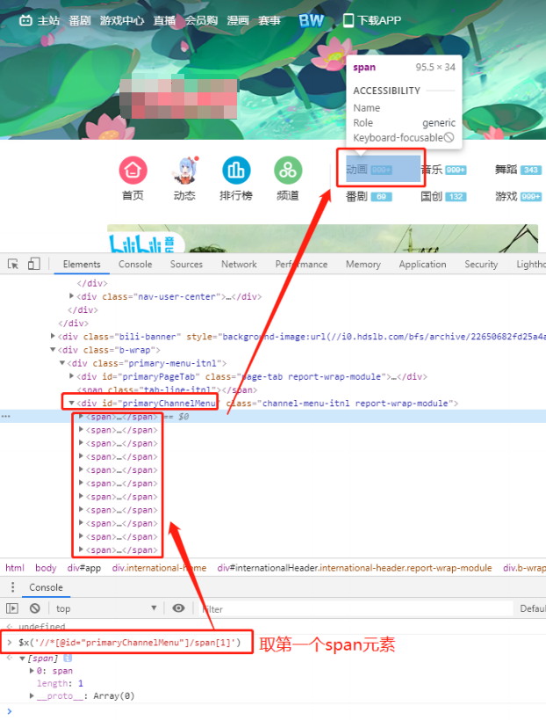Click the BW logo in top navigation
Image resolution: width=546 pixels, height=720 pixels.
tap(312, 20)
